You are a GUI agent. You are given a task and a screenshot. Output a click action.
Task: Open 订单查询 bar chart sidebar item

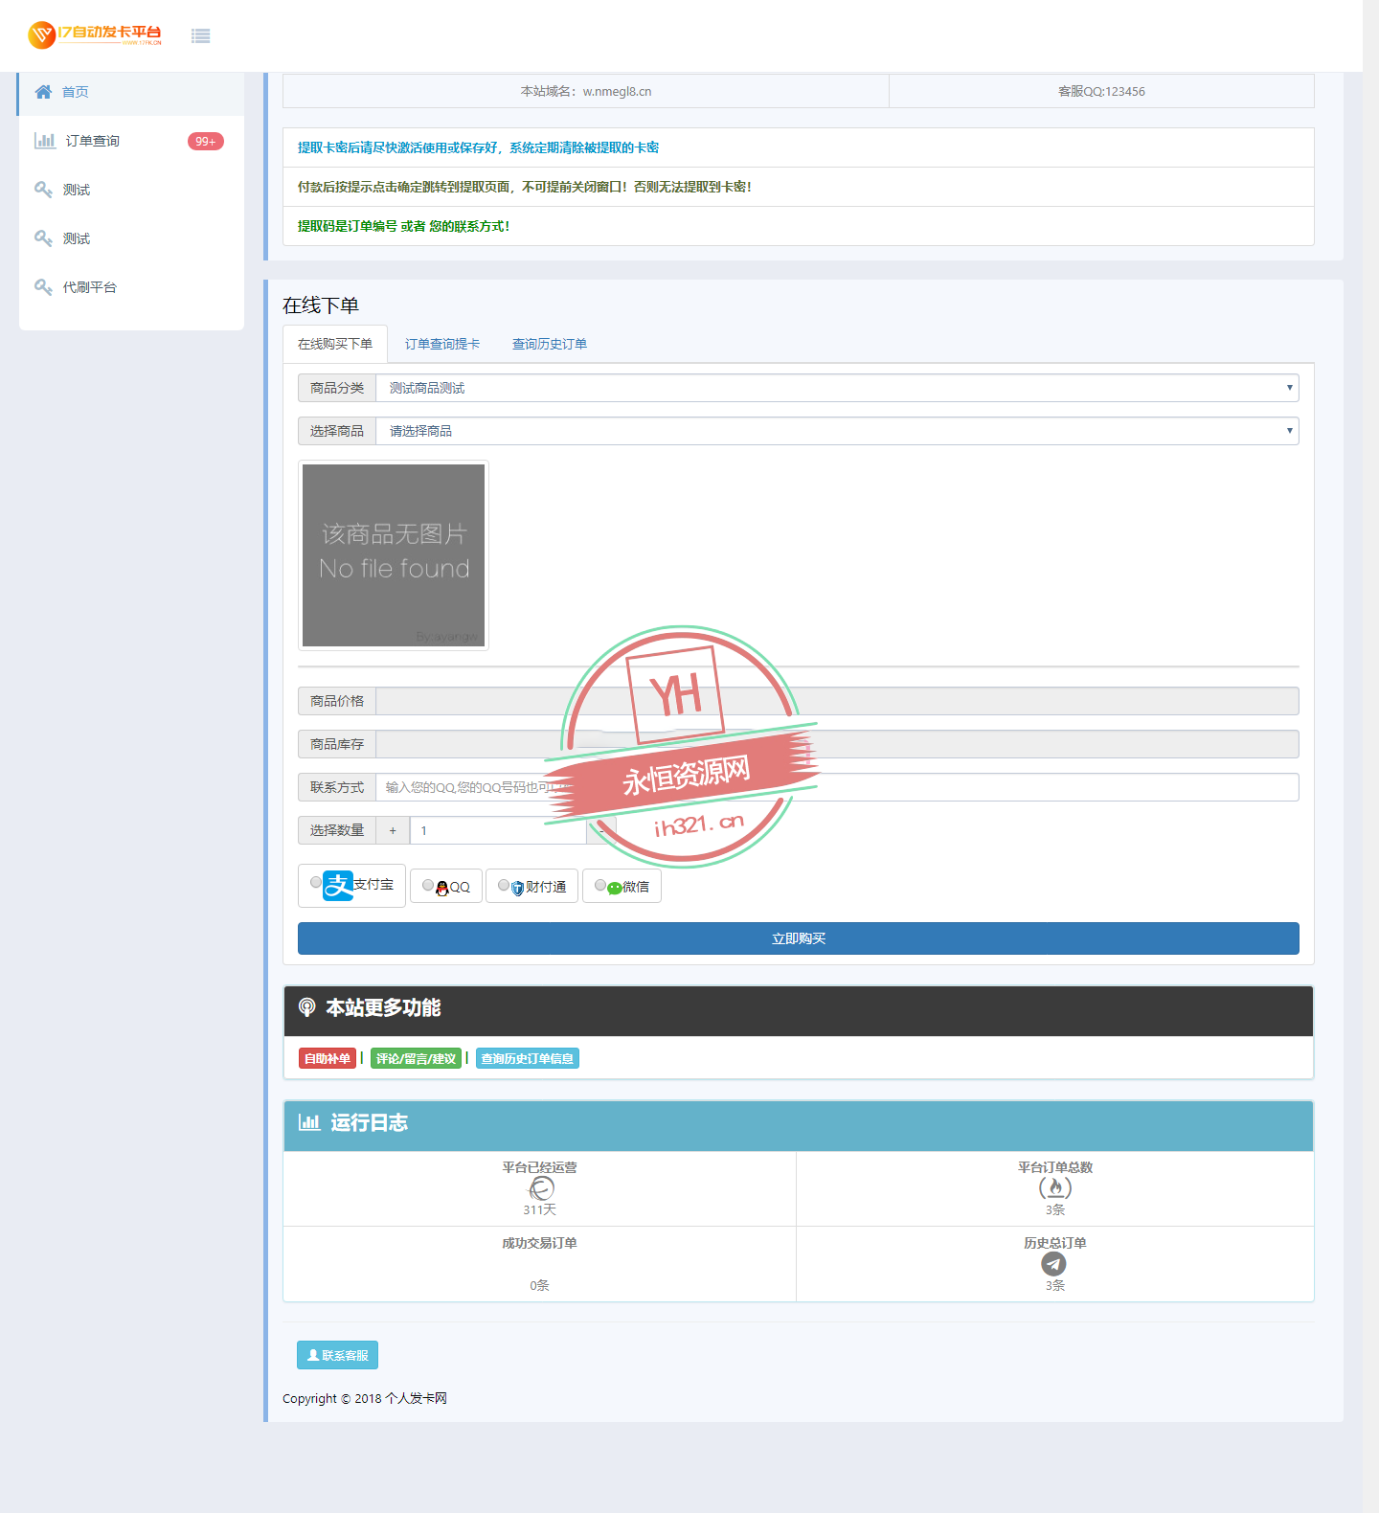[45, 141]
